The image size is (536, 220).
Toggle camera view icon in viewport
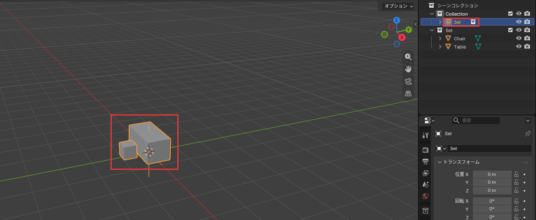click(x=408, y=81)
